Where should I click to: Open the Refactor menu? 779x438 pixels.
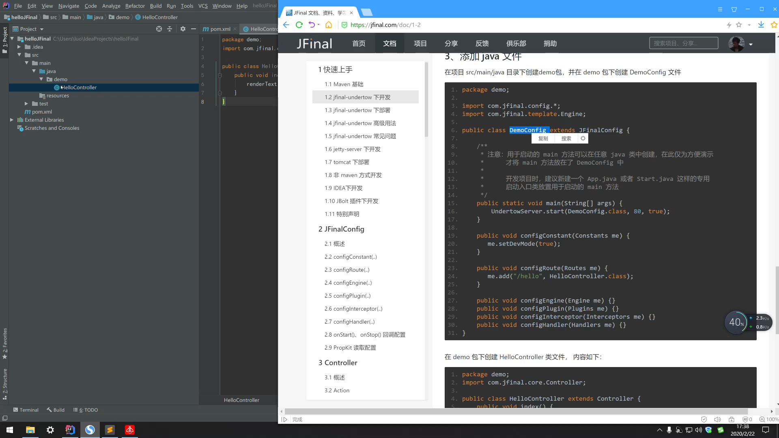[135, 6]
